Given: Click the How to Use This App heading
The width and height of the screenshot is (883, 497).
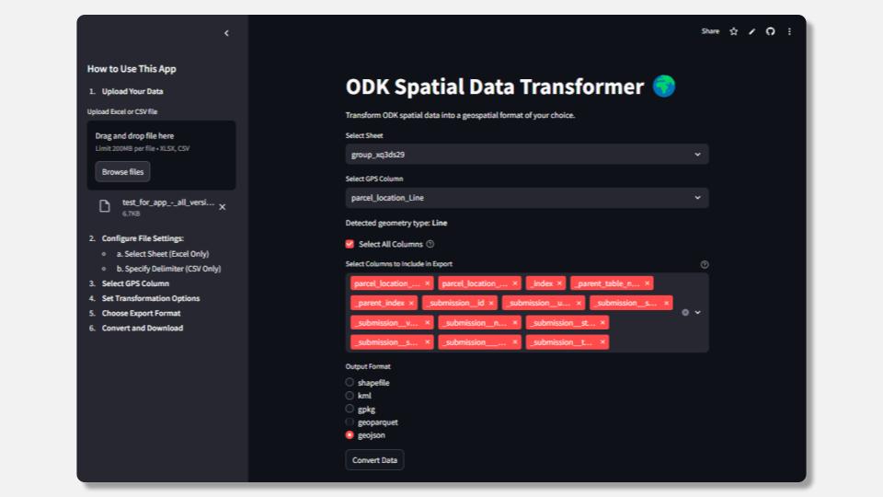Looking at the screenshot, I should click(132, 69).
